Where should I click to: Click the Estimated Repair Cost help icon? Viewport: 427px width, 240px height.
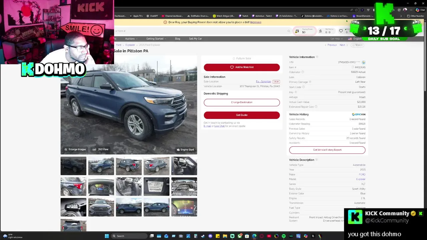(316, 107)
